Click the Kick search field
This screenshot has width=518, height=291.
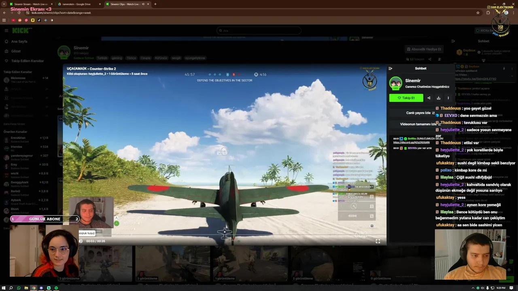[x=259, y=31]
